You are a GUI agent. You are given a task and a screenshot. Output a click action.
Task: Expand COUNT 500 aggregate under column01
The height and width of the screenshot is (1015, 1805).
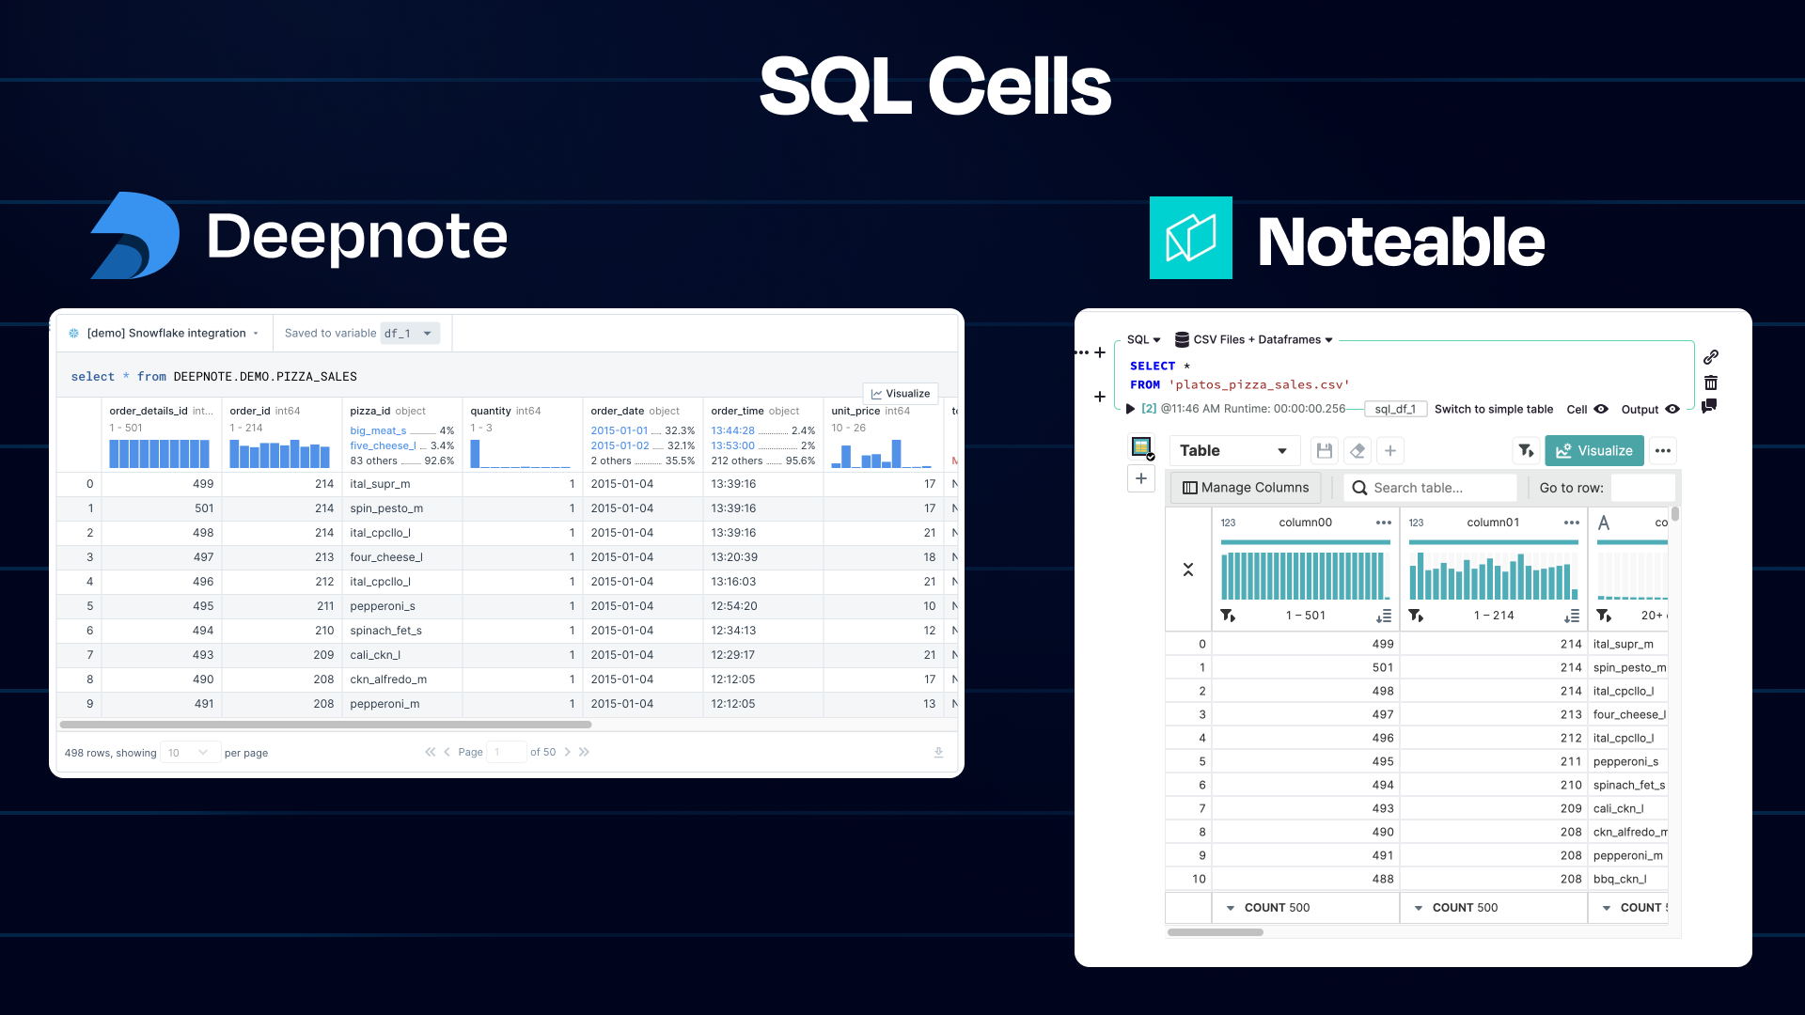[1419, 908]
